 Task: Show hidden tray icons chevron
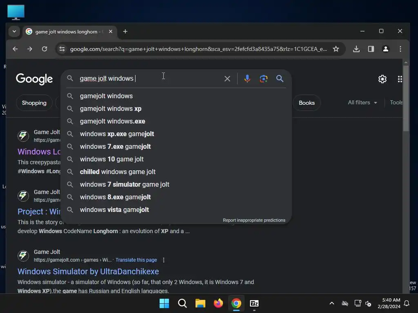(x=331, y=303)
